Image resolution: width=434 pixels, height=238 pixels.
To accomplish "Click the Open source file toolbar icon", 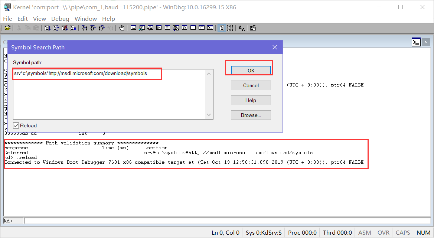I will (x=7, y=28).
